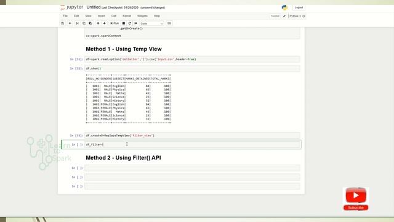The width and height of the screenshot is (394, 222).
Task: Interrupt the kernel with stop icon
Action: pyautogui.click(x=124, y=23)
